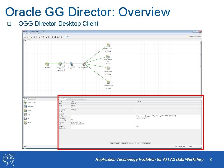This screenshot has height=168, width=224.
Task: Select database cylinder palette item below File
Action: (x=27, y=123)
